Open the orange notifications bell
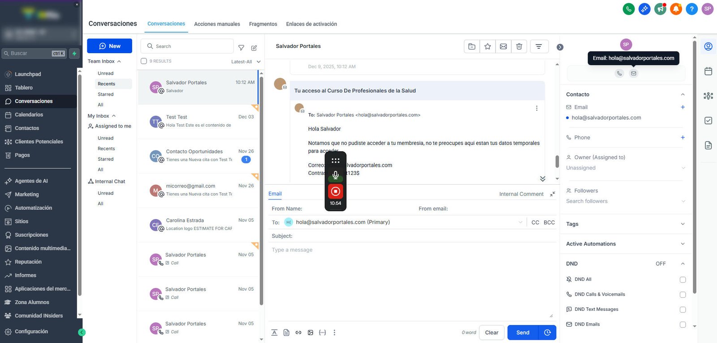This screenshot has width=717, height=343. (x=676, y=9)
